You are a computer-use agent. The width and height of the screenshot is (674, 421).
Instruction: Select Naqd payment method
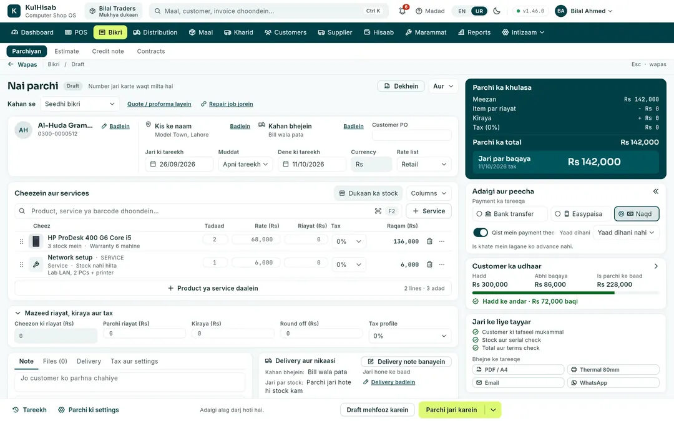coord(637,213)
